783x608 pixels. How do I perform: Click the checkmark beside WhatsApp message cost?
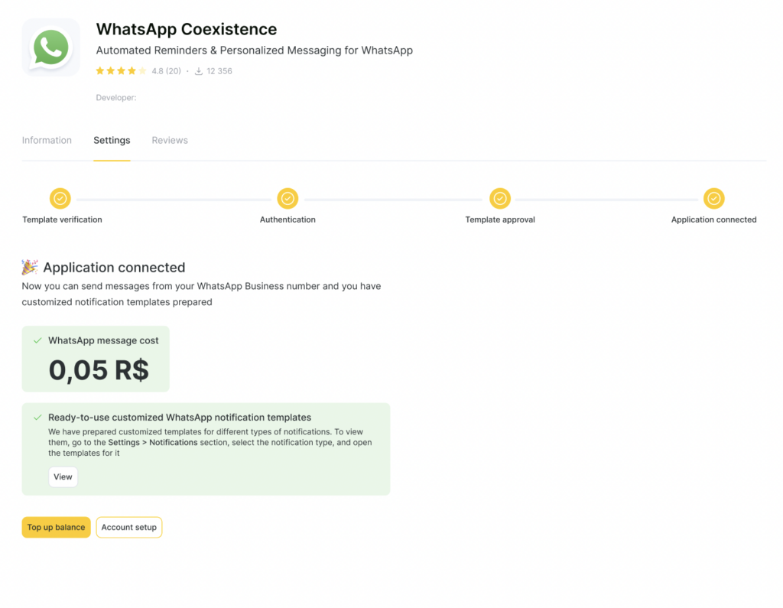point(37,341)
